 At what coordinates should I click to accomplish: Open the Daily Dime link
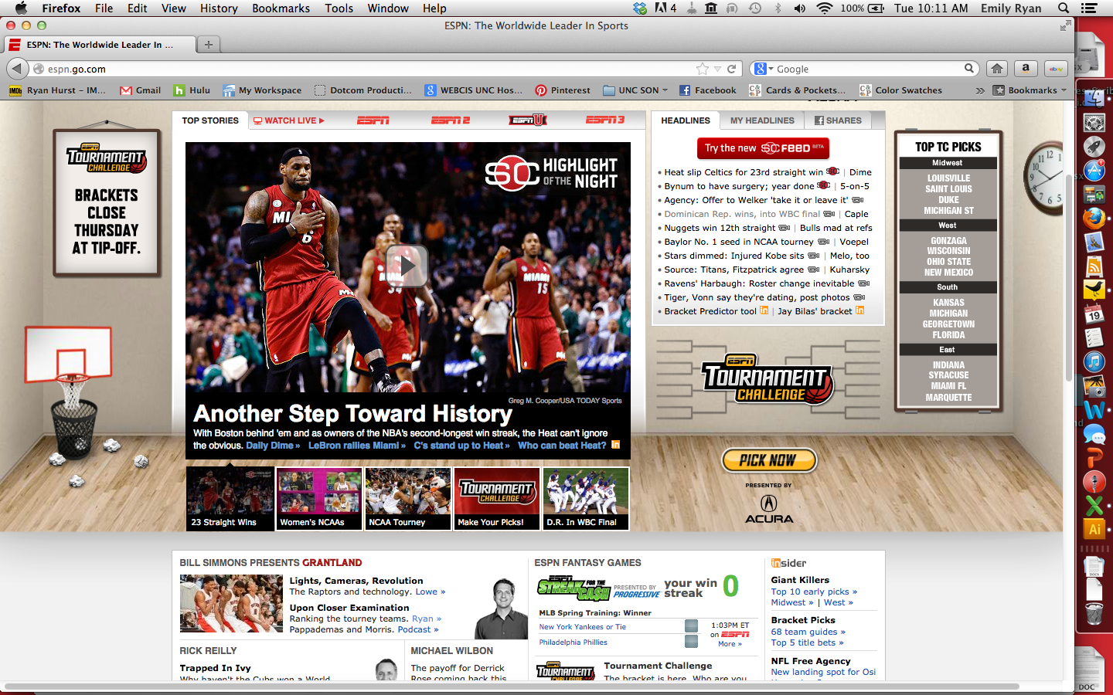(x=273, y=446)
